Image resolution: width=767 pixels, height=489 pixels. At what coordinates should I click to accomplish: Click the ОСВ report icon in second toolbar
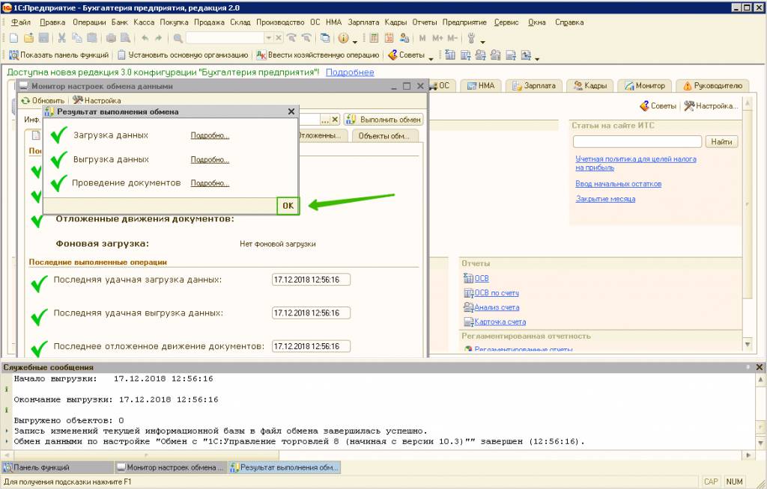(x=450, y=55)
